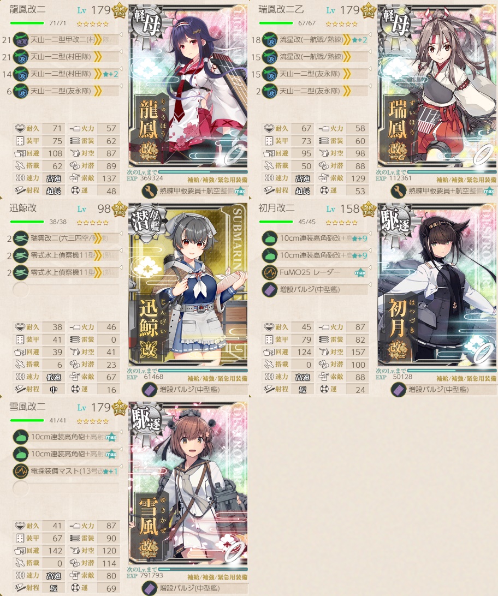The image size is (498, 596).
Task: Click Hatsuzuki's medium bulge equipment icon
Action: 270,289
